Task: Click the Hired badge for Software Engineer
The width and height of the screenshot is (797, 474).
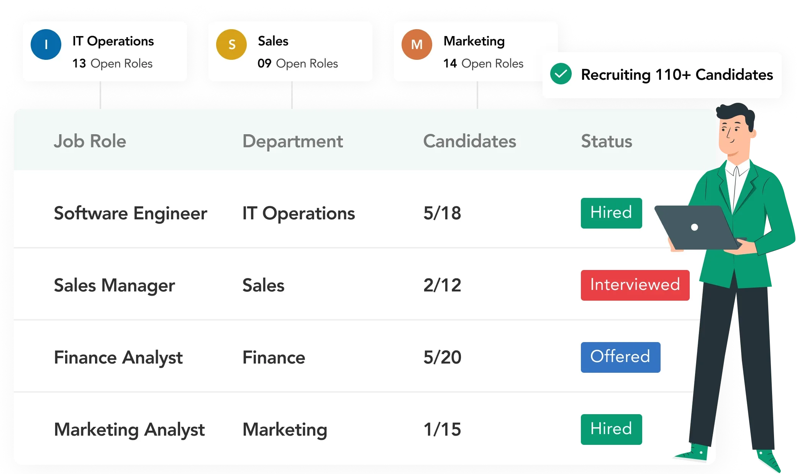Action: 611,213
